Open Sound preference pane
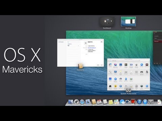162x121 pixels. [147, 72]
